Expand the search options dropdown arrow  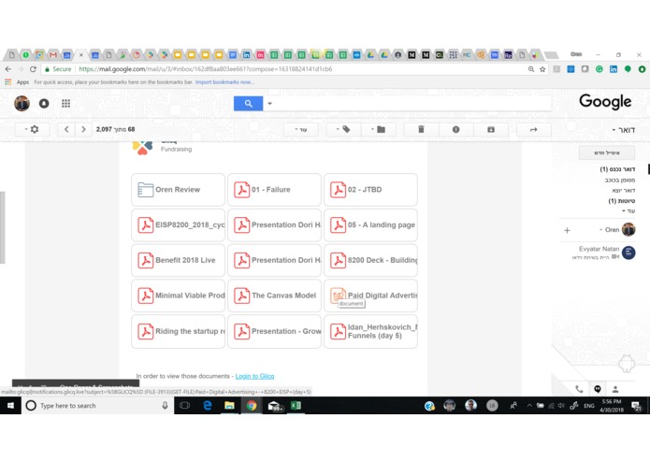click(x=270, y=104)
